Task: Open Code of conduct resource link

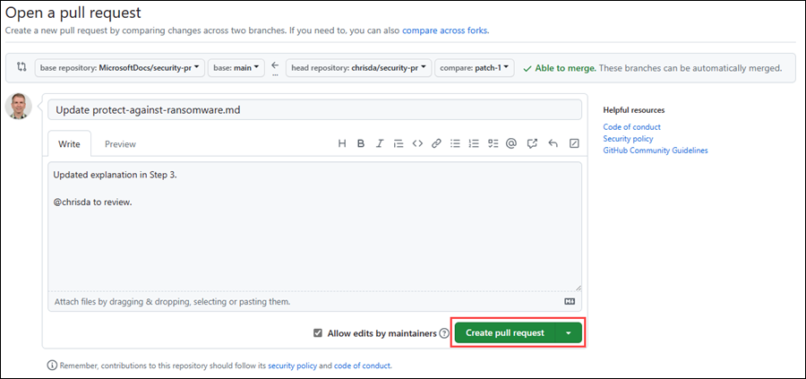Action: pos(631,126)
